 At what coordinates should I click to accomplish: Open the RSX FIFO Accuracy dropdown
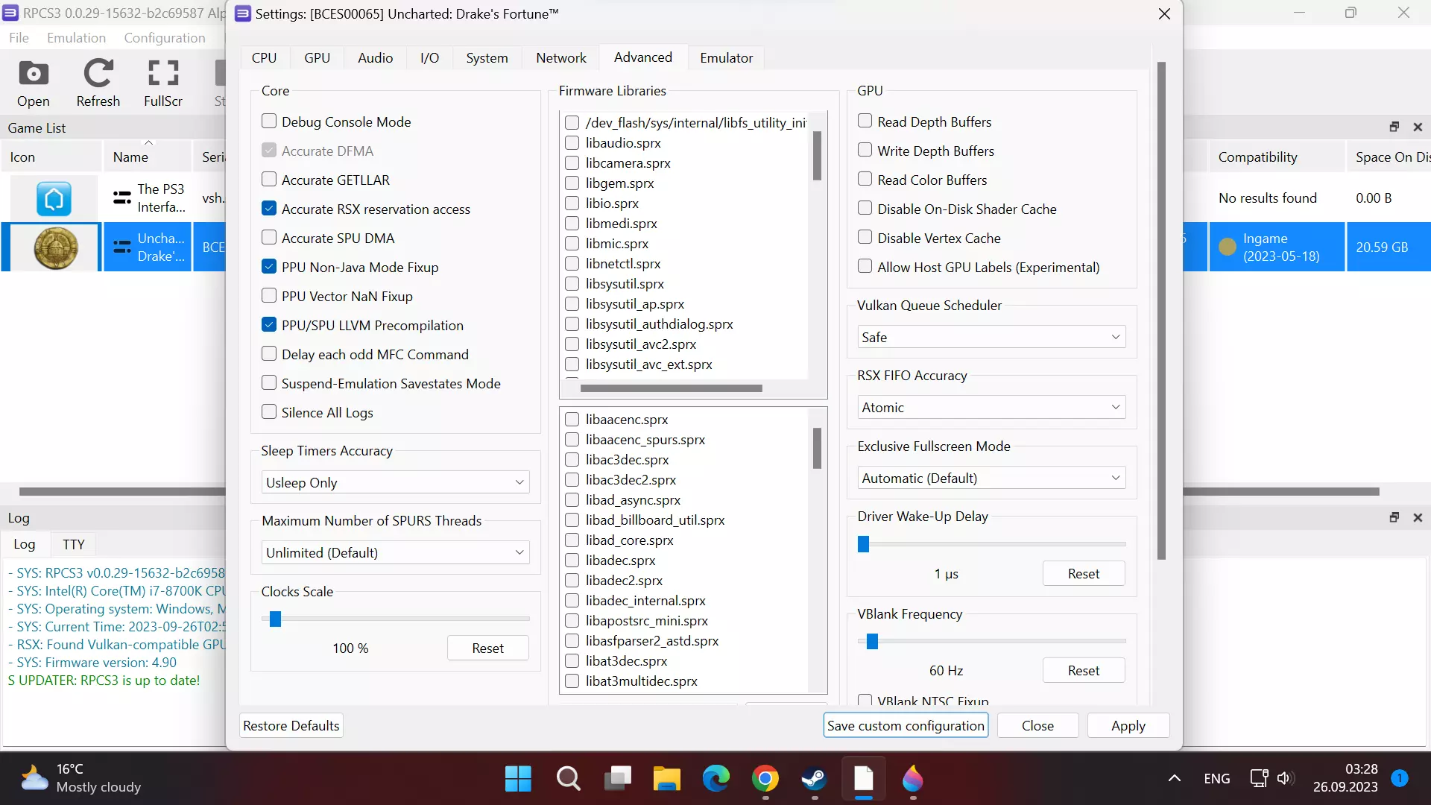click(991, 408)
